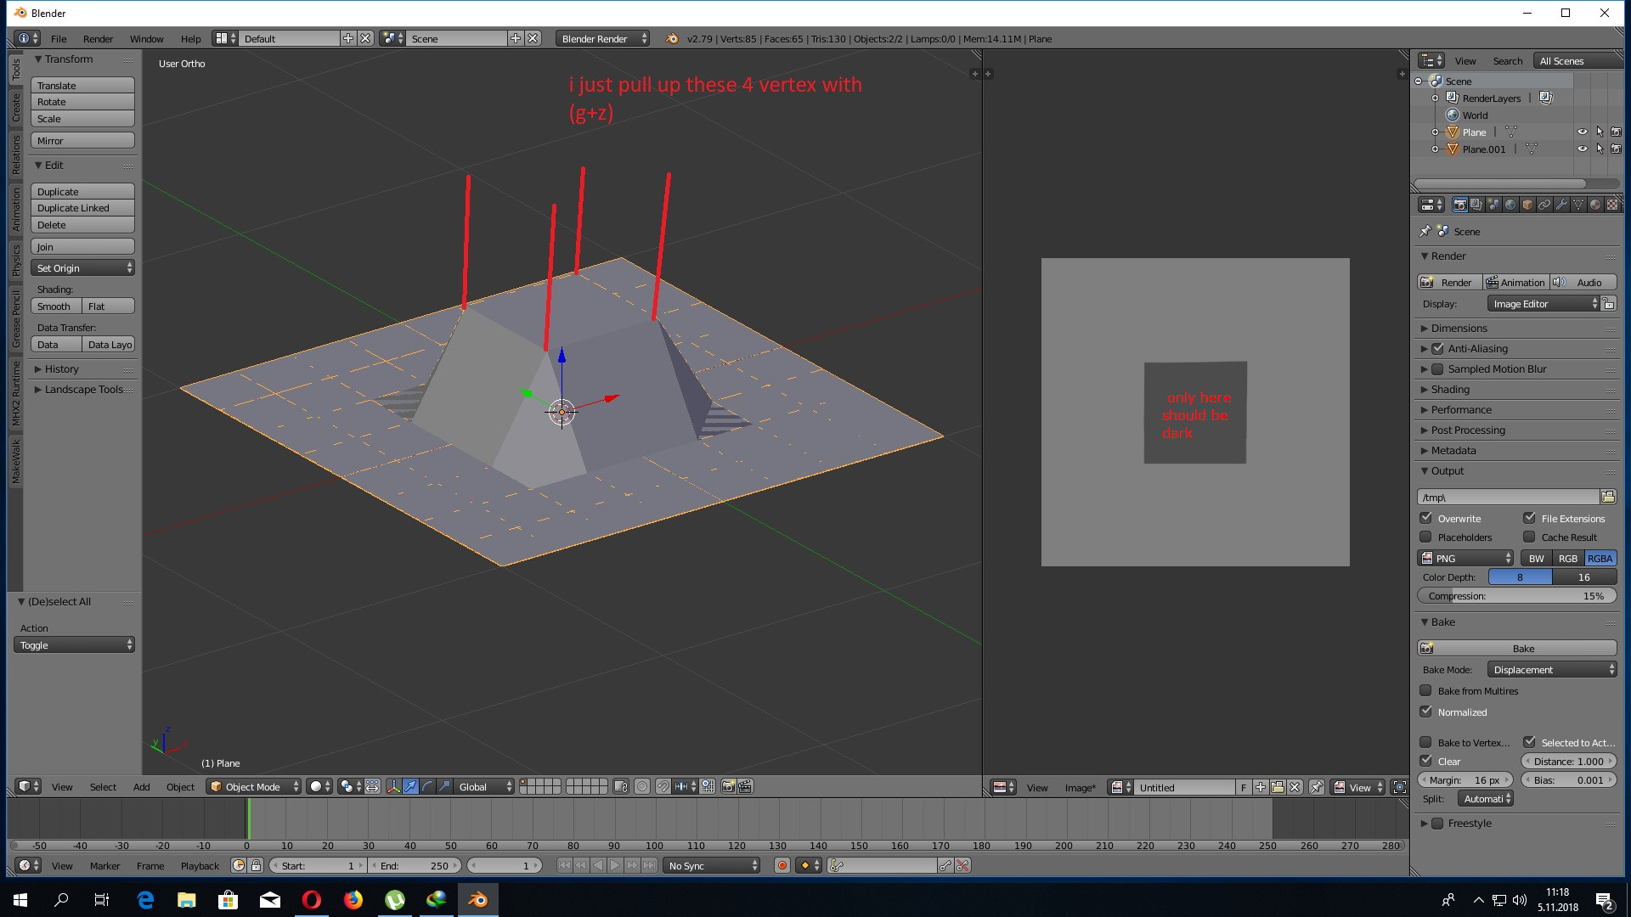Click the record keyframe button in timeline

tap(782, 866)
